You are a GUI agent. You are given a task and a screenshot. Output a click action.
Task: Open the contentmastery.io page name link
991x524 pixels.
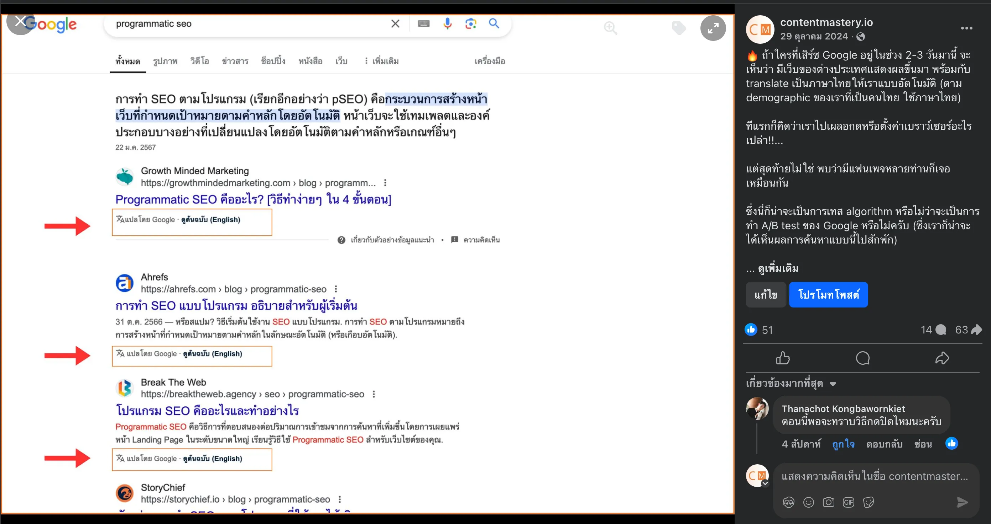[x=826, y=22]
